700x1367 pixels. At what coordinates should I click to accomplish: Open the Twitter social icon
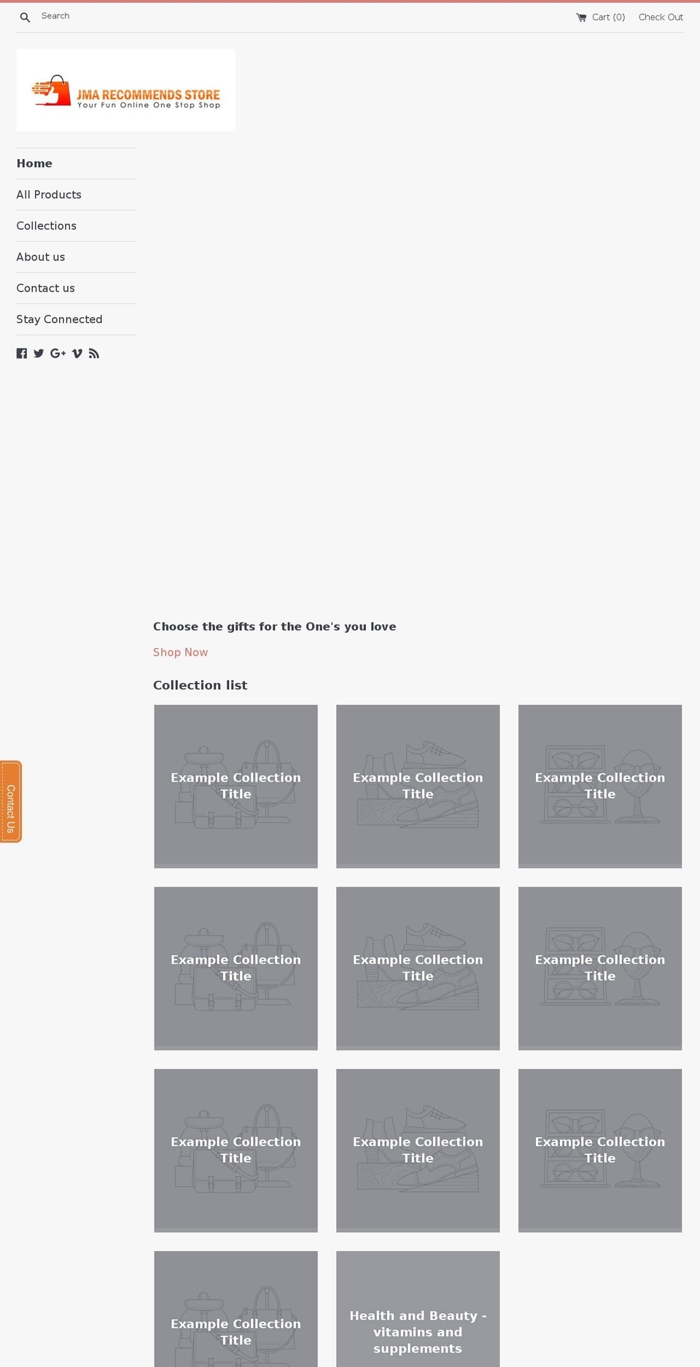point(39,354)
